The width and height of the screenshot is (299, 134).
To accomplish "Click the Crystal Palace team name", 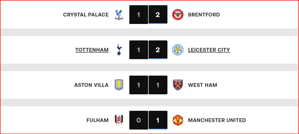I will click(86, 15).
